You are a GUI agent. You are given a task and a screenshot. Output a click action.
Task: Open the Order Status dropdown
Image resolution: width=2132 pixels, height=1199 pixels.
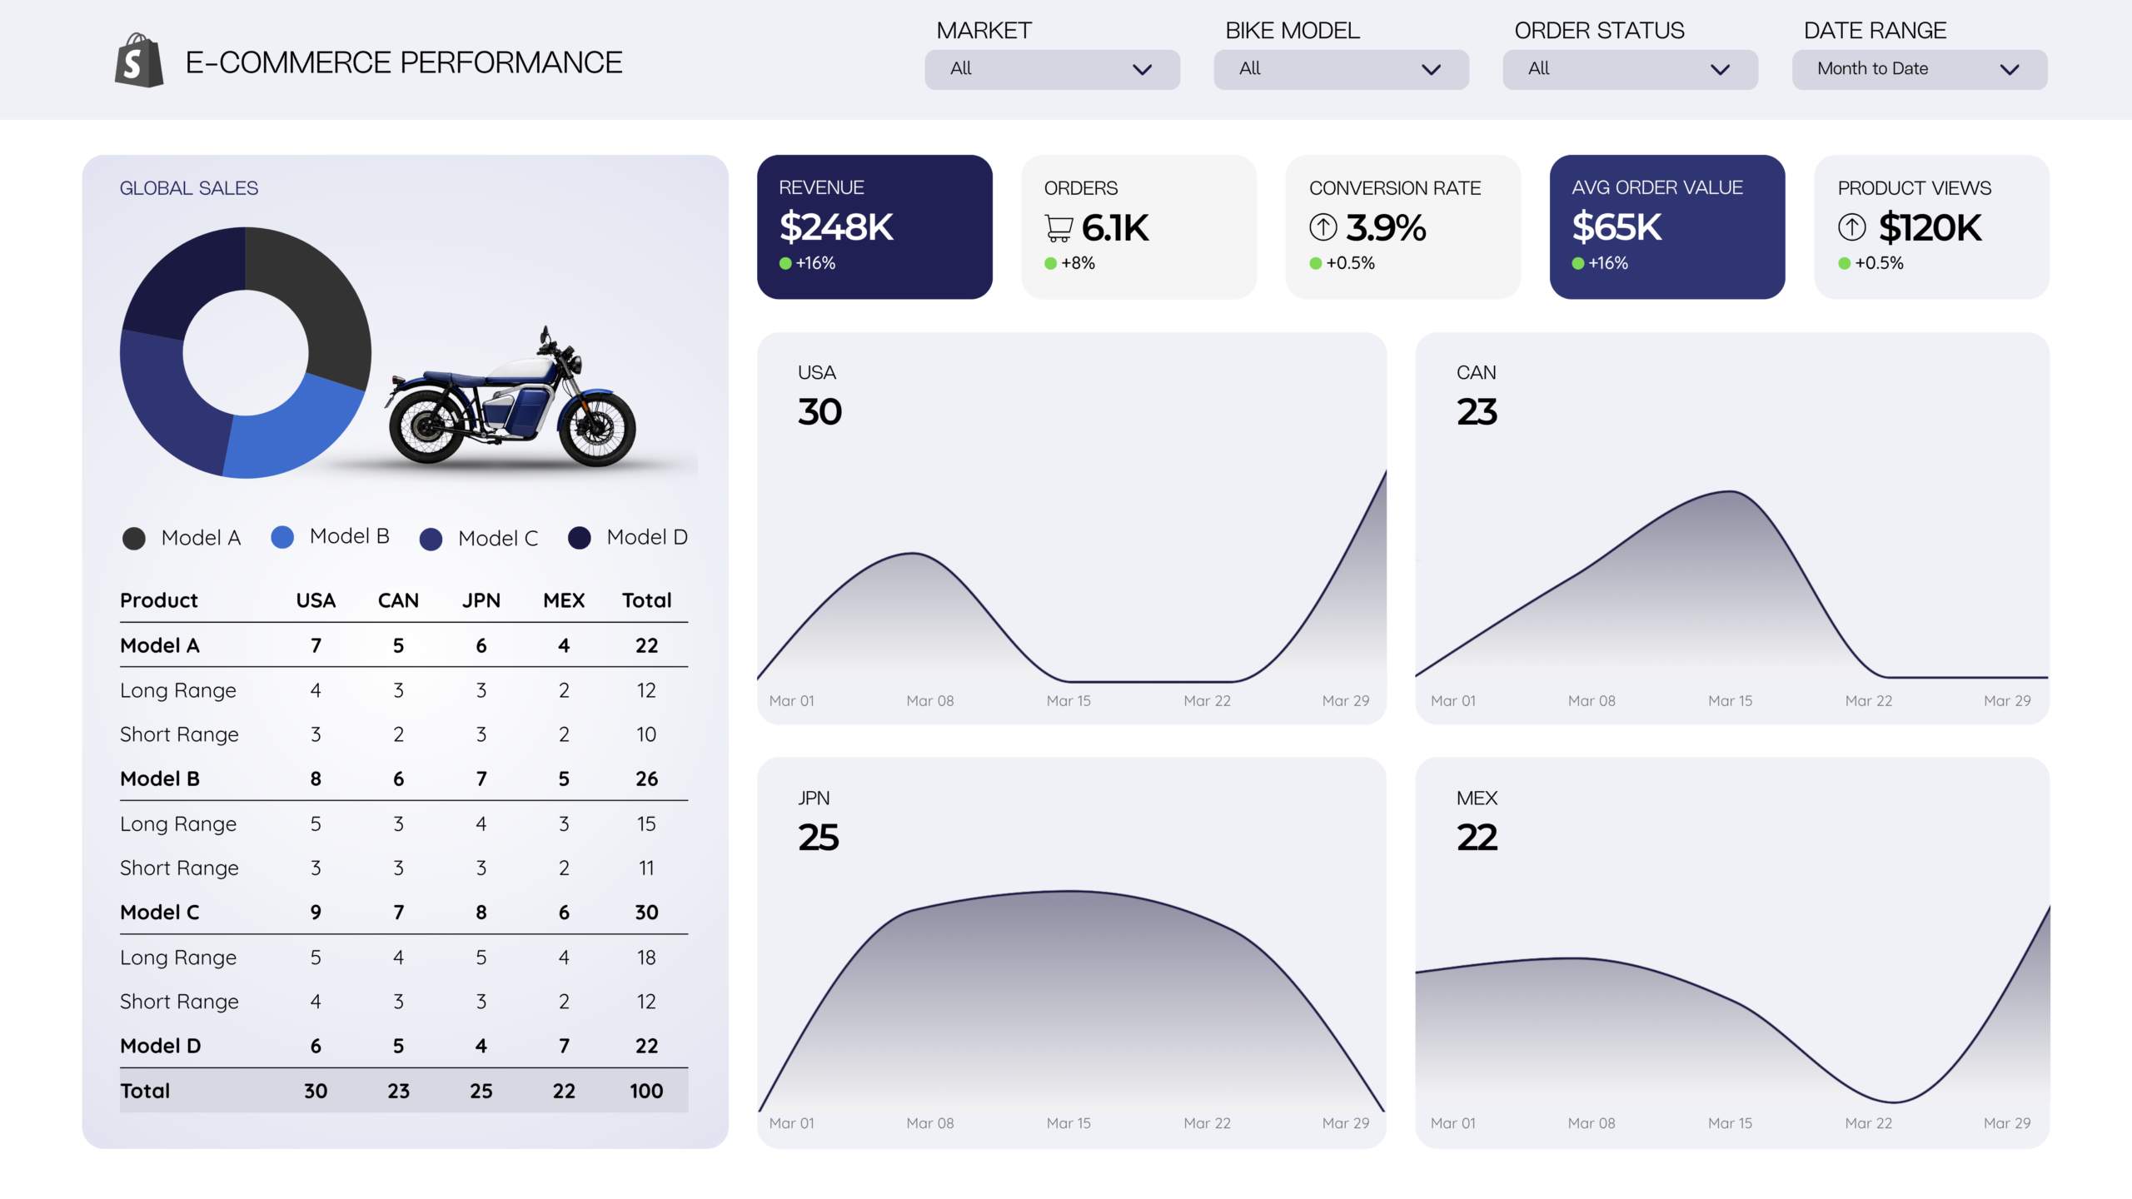[1630, 69]
